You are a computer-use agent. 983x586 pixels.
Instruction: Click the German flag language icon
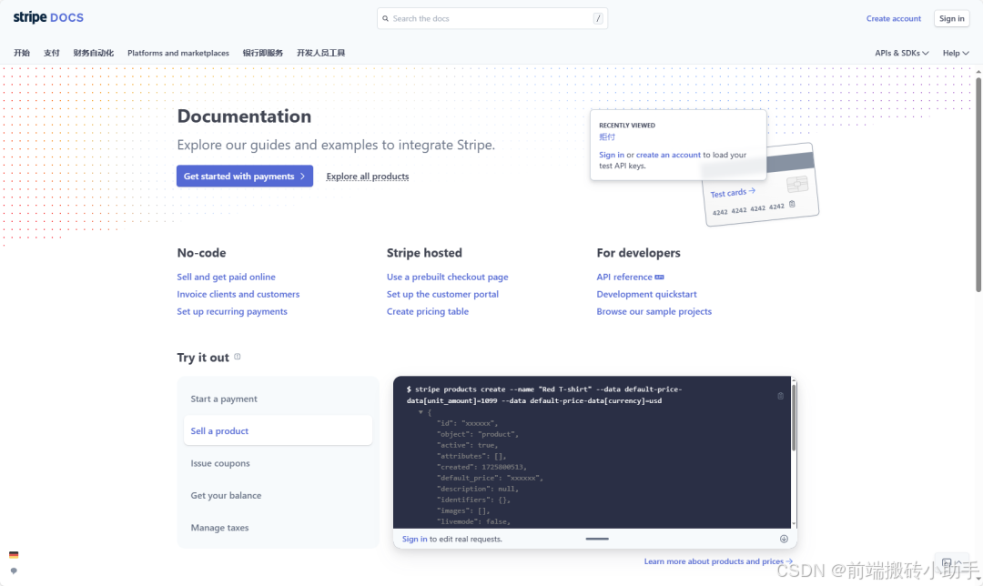coord(14,555)
